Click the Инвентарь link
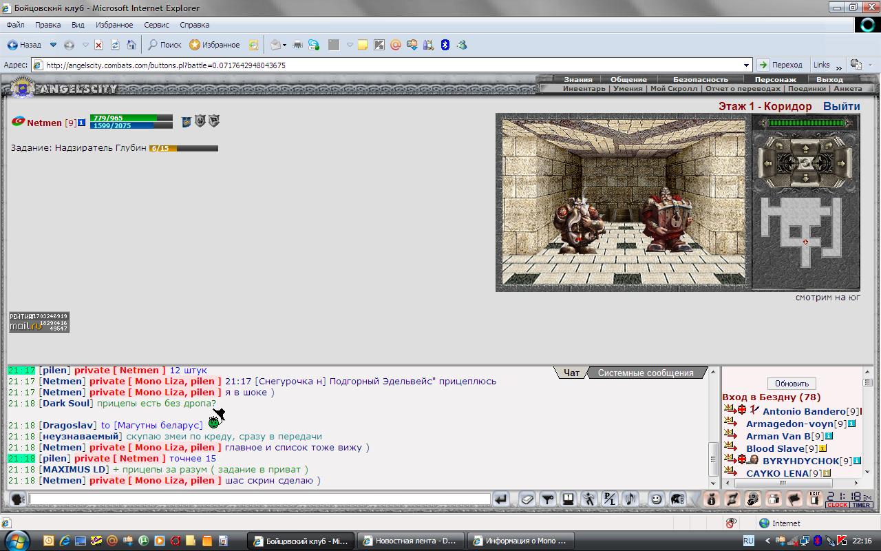881x551 pixels. [x=584, y=89]
